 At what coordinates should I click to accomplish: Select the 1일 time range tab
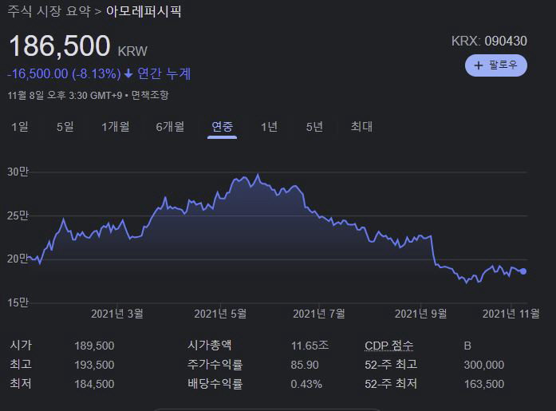click(x=20, y=127)
